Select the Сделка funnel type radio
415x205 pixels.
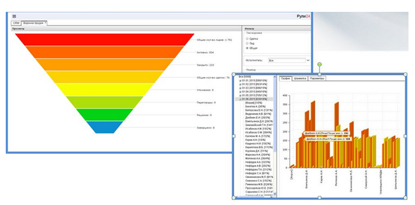pos(247,39)
